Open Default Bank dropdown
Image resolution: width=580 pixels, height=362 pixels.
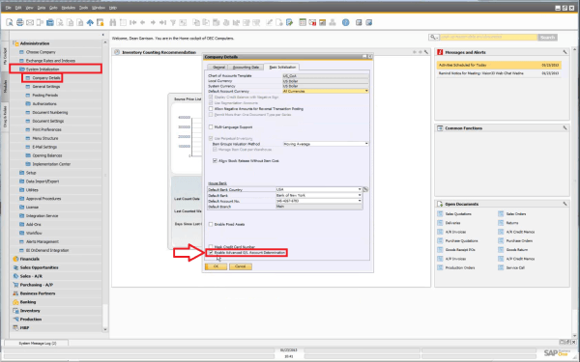[360, 195]
